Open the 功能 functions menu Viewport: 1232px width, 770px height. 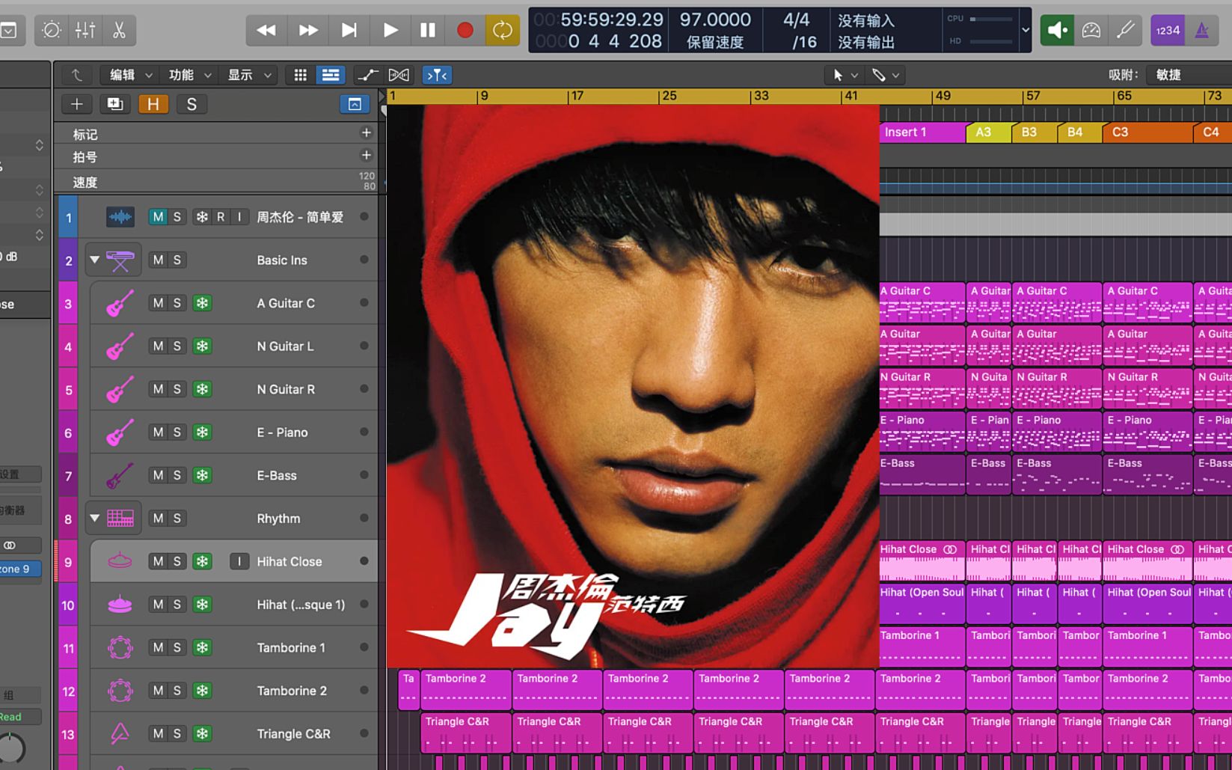pos(190,75)
